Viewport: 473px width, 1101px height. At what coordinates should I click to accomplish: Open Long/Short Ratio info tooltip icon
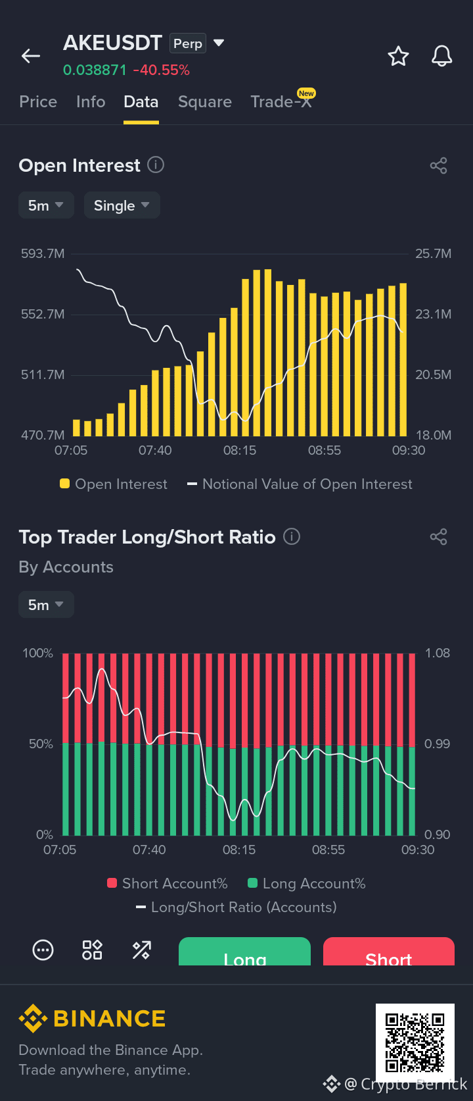click(292, 536)
